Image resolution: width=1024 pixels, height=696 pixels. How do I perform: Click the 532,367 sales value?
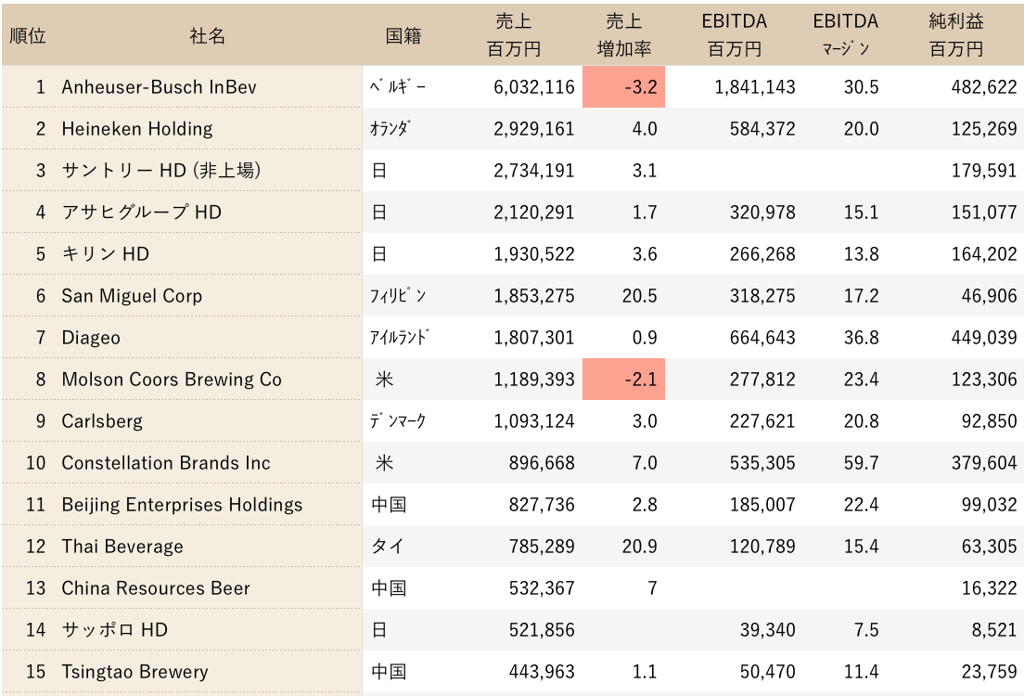[x=542, y=589]
